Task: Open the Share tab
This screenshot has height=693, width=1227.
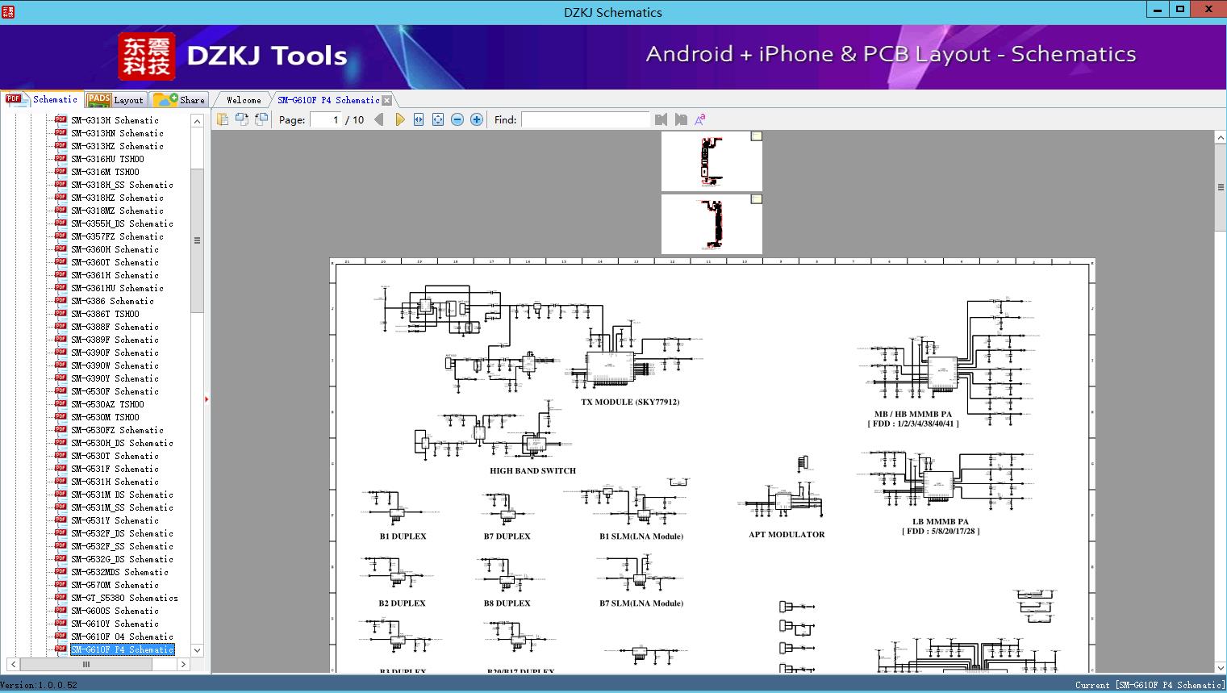Action: coord(180,100)
